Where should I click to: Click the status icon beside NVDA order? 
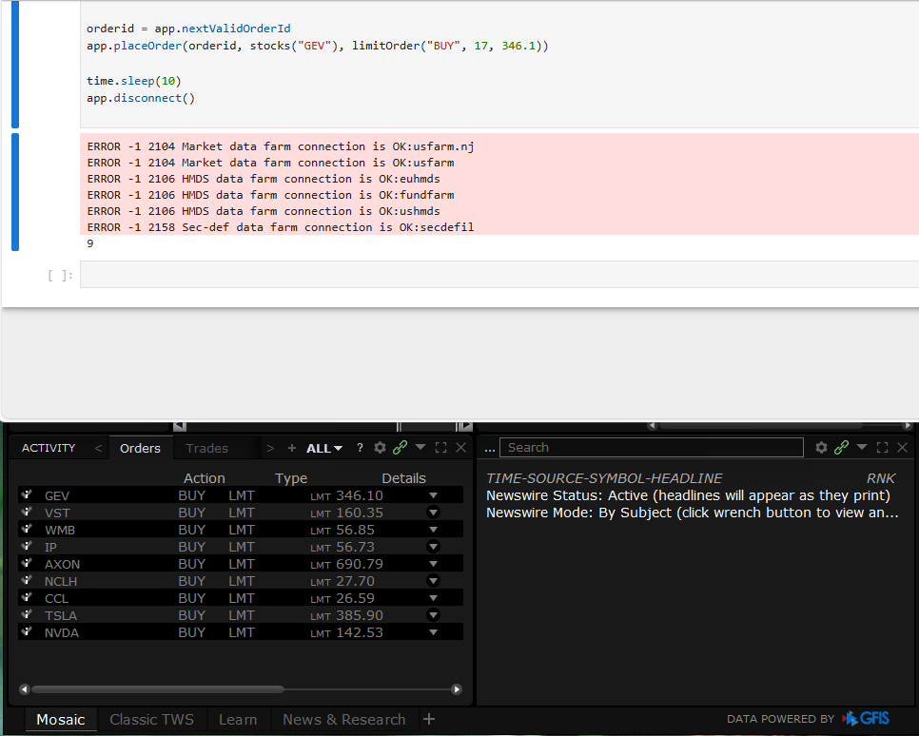pyautogui.click(x=27, y=631)
